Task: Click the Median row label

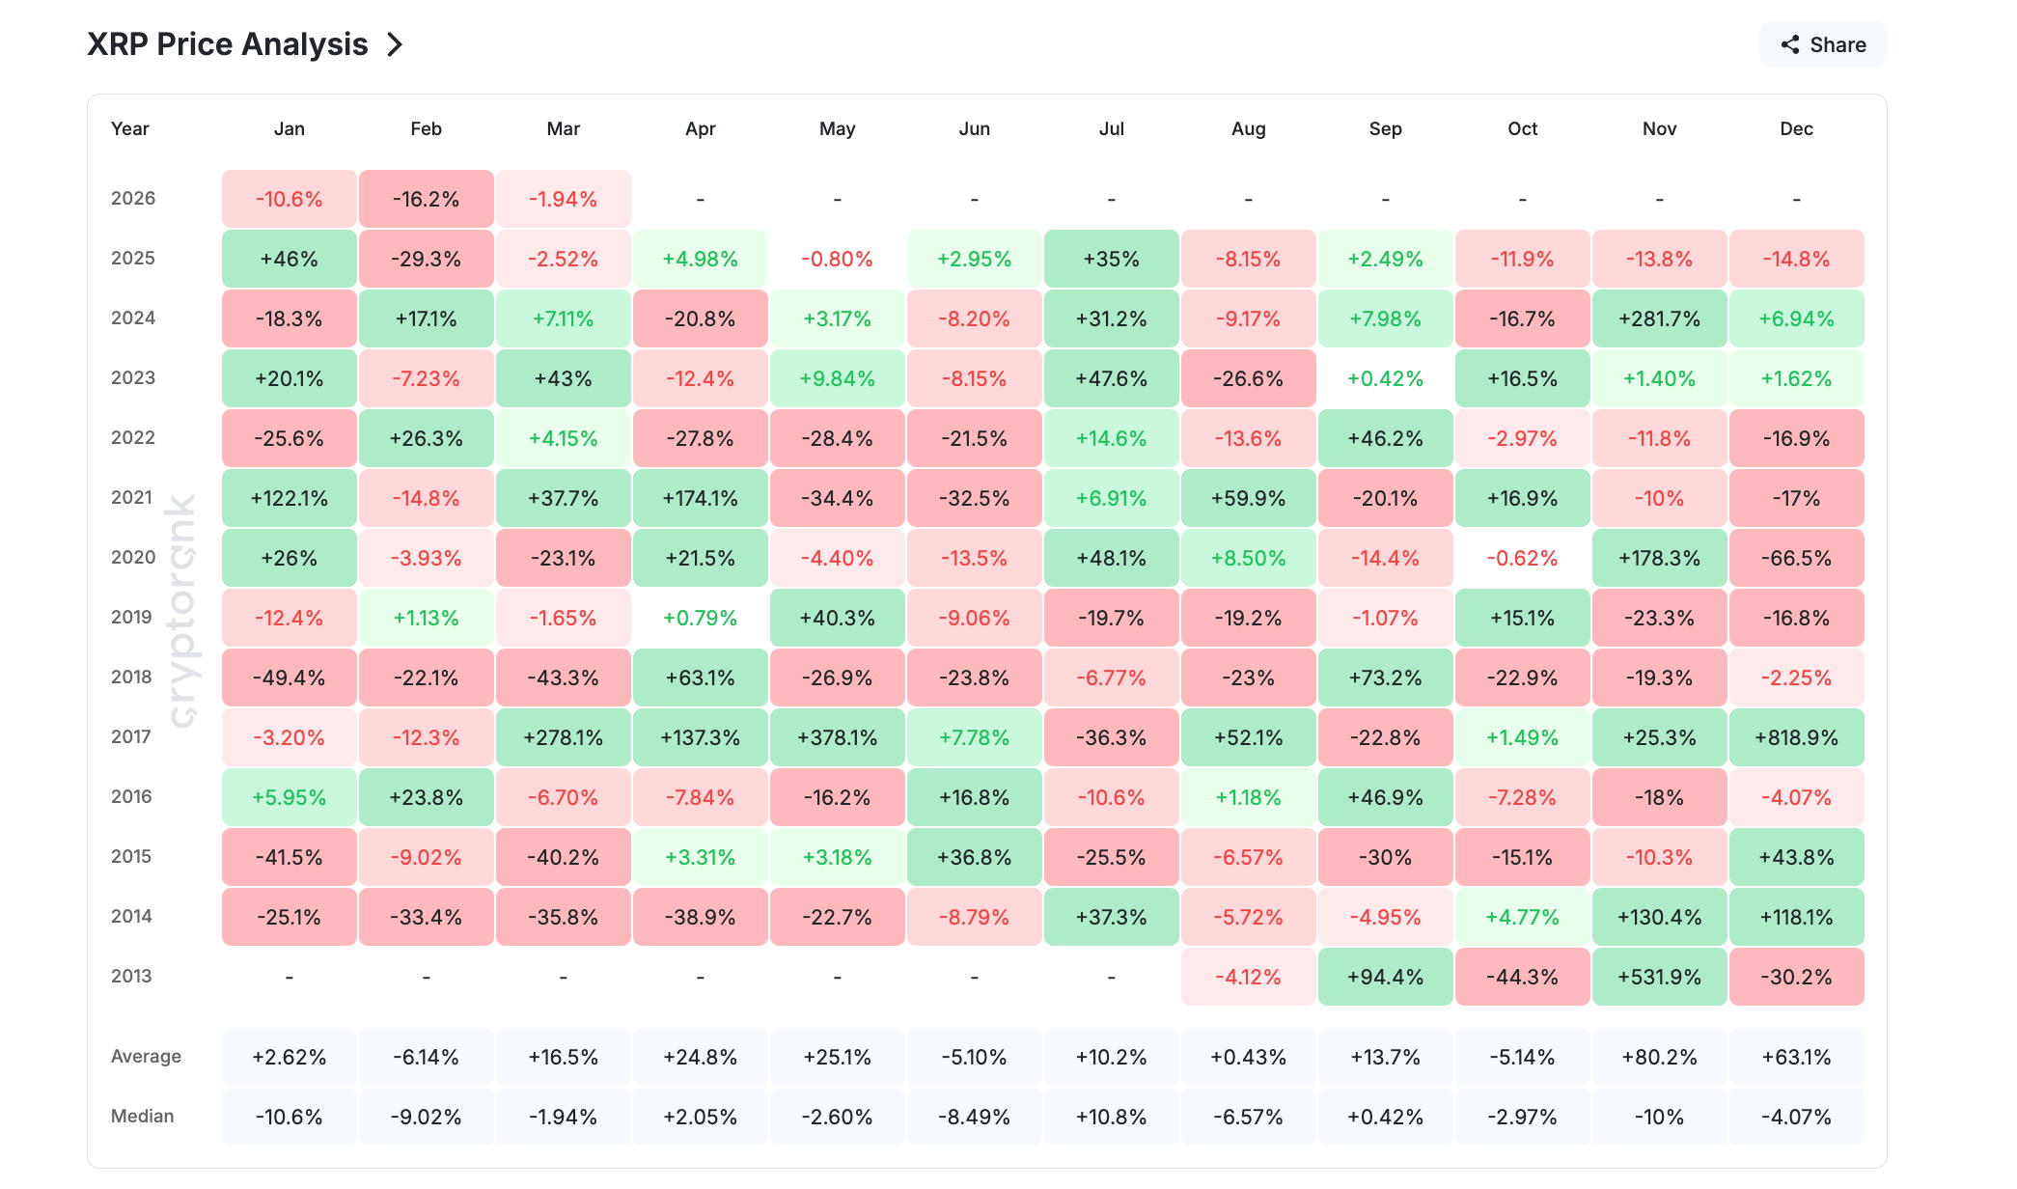Action: (143, 1116)
